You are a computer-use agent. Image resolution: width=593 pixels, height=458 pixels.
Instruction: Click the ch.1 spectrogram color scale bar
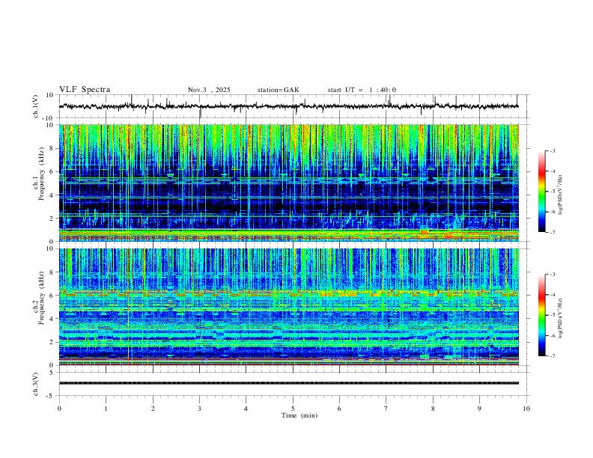click(541, 192)
